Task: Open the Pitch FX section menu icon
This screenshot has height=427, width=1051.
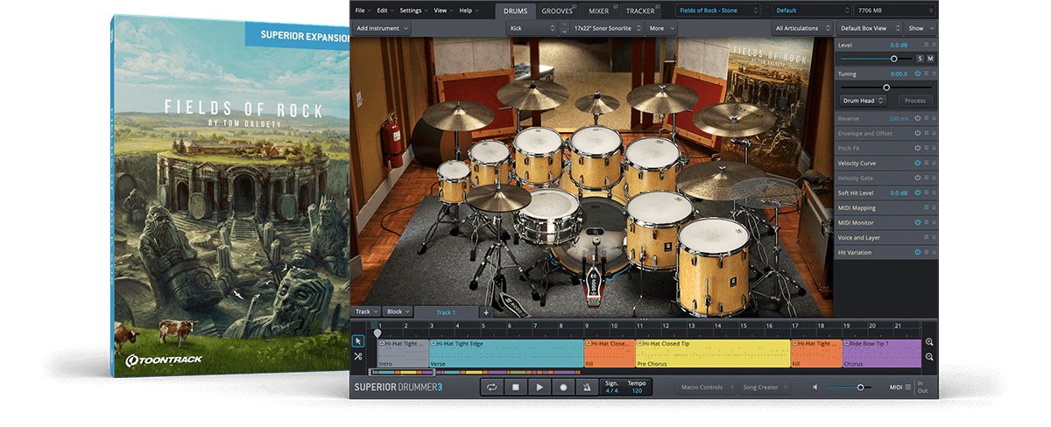Action: (927, 148)
